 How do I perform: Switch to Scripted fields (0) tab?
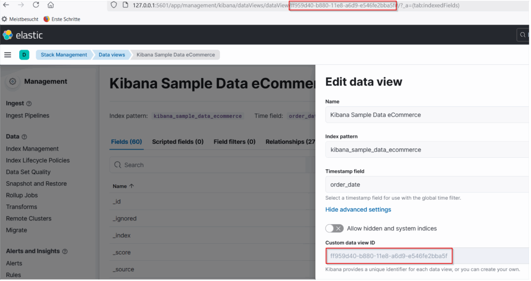click(x=178, y=142)
